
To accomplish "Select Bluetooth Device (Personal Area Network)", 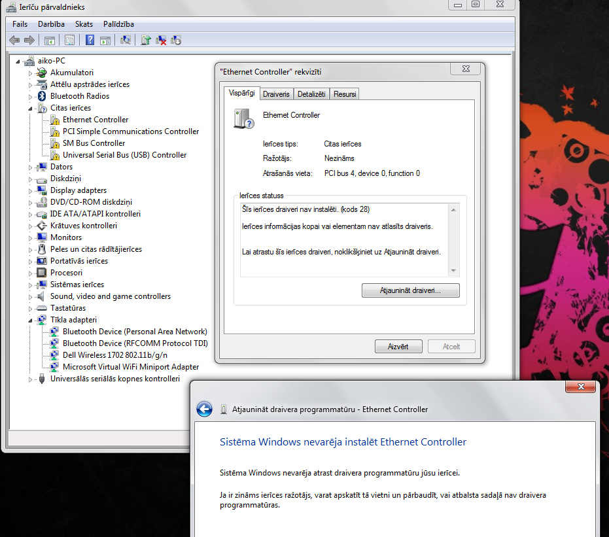I will tap(135, 332).
